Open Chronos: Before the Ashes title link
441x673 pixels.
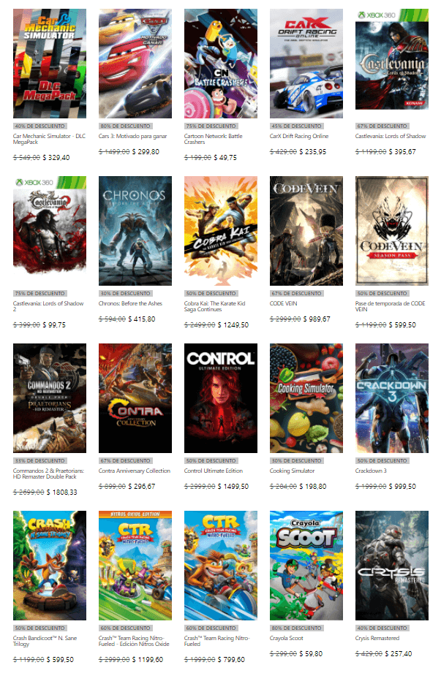130,303
